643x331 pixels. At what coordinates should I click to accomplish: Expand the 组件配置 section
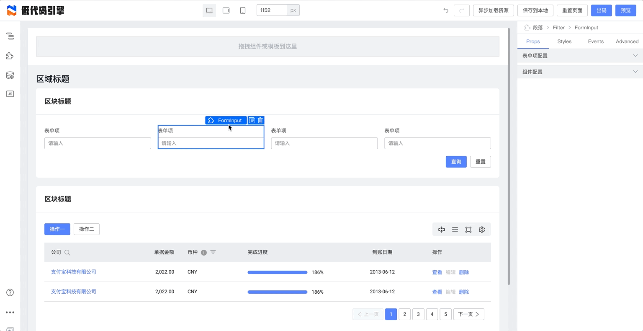pos(580,72)
